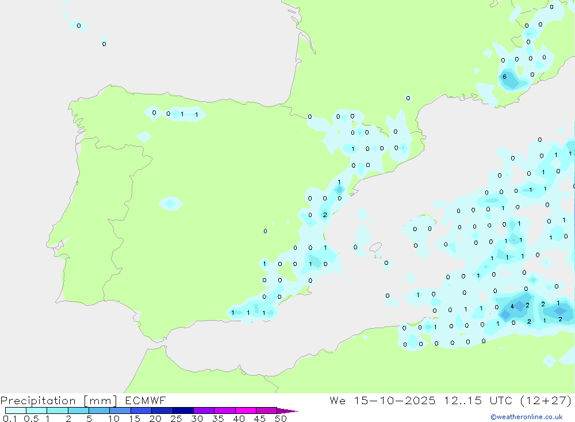Click the '15' legend scale label
The image size is (575, 422).
135,419
